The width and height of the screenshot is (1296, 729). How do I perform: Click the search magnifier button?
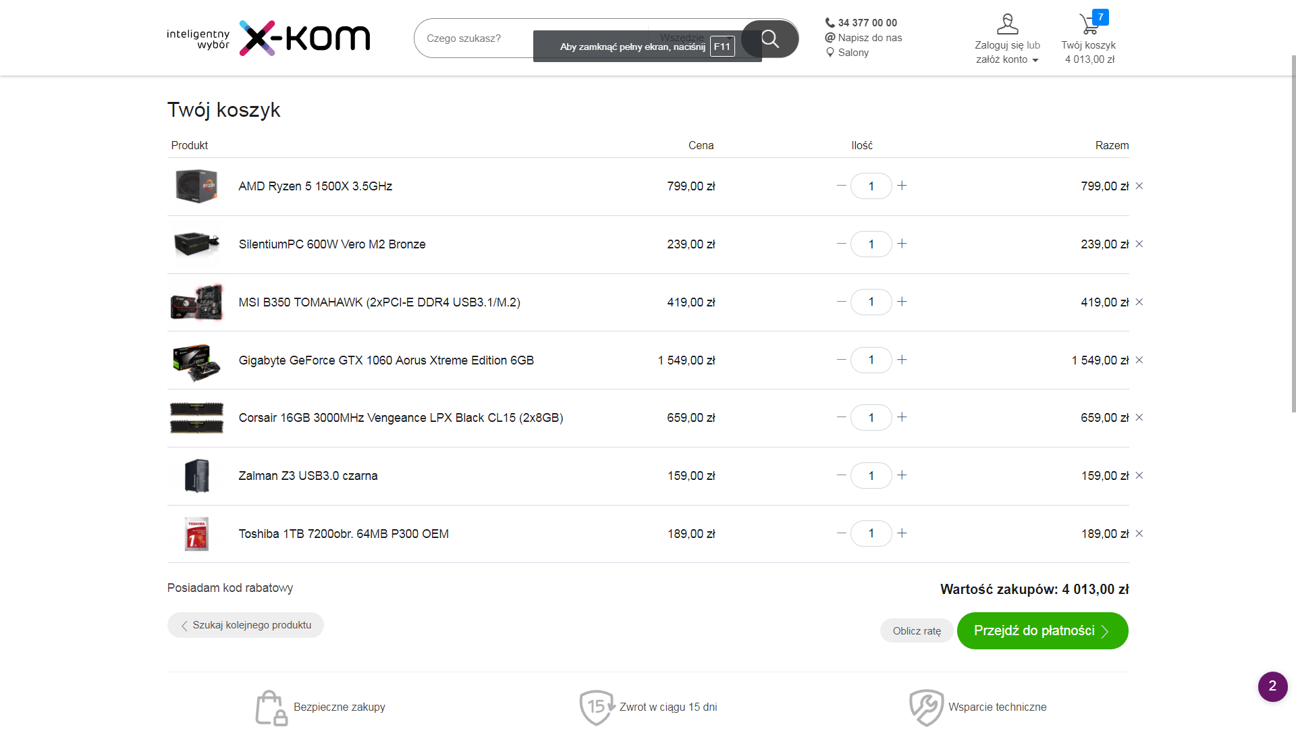pyautogui.click(x=769, y=38)
